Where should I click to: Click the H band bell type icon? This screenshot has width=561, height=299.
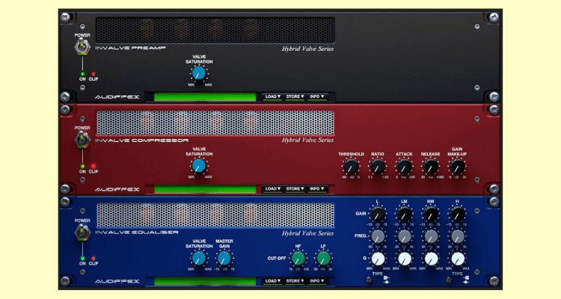pyautogui.click(x=466, y=283)
